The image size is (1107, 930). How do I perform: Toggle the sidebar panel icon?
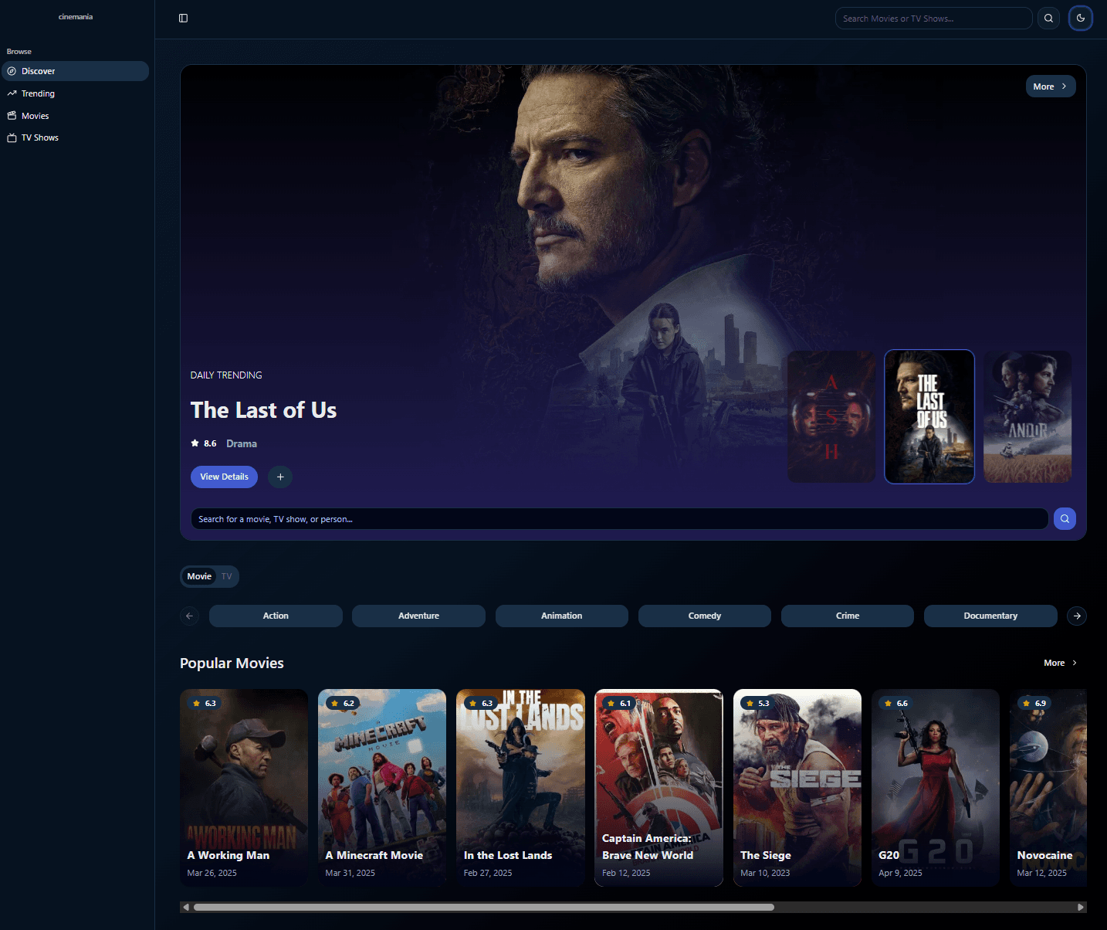[183, 19]
